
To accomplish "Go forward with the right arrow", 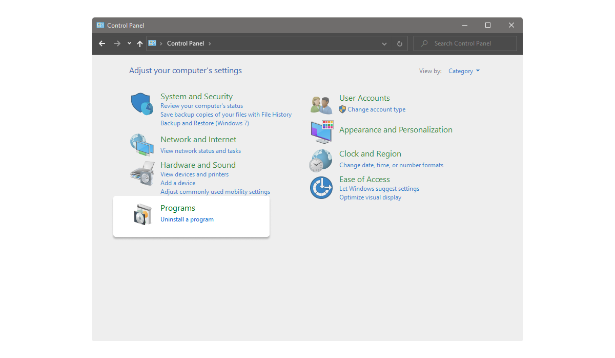I will point(117,43).
